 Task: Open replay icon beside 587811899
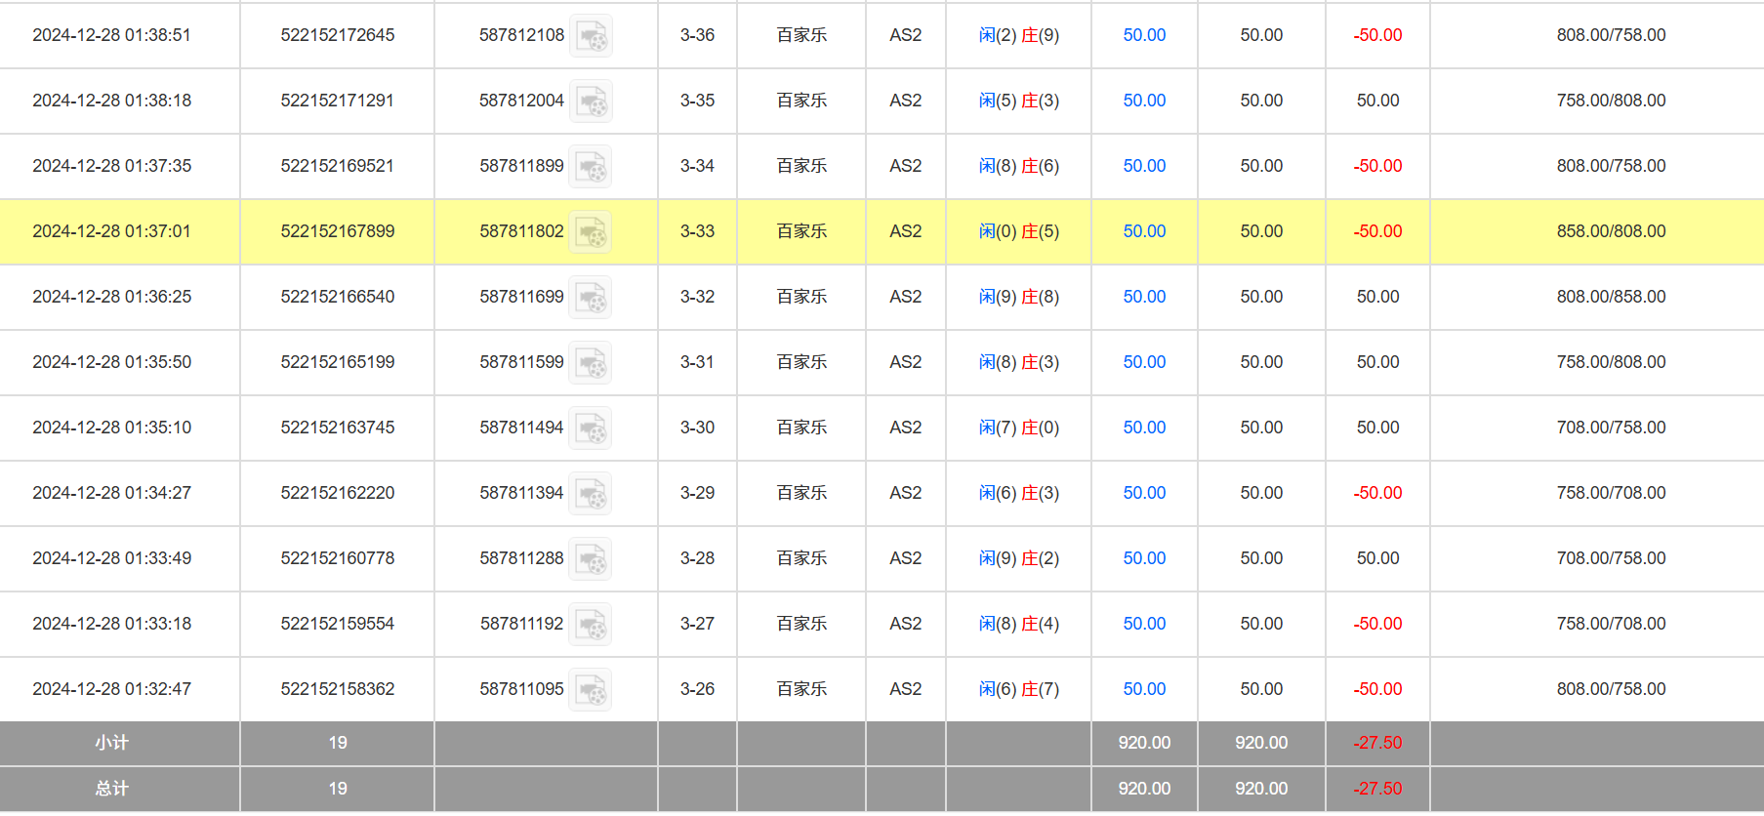[x=591, y=167]
